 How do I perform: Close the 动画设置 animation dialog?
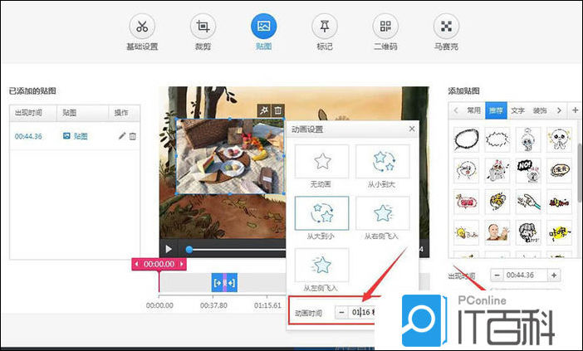point(412,129)
